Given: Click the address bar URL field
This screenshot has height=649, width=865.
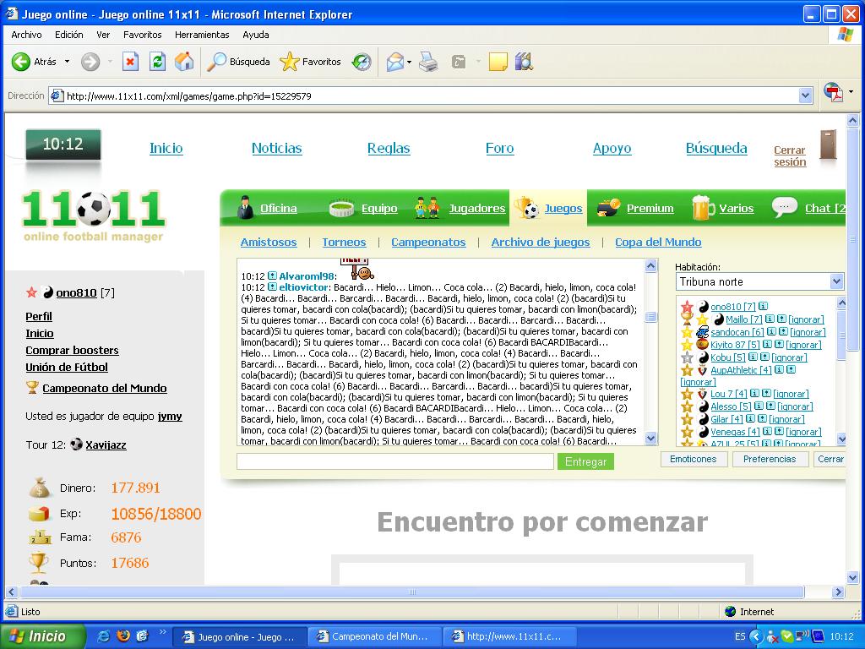Looking at the screenshot, I should tap(431, 96).
